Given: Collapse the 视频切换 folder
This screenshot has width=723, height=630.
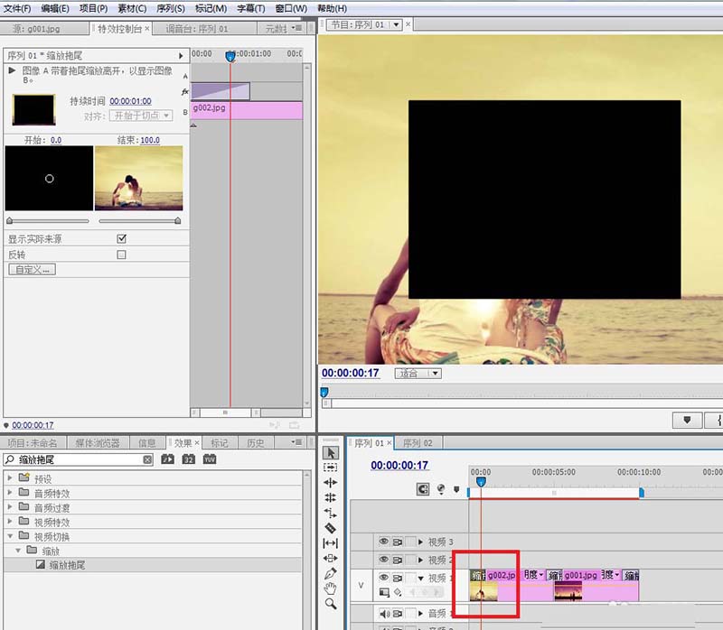Looking at the screenshot, I should pos(10,536).
